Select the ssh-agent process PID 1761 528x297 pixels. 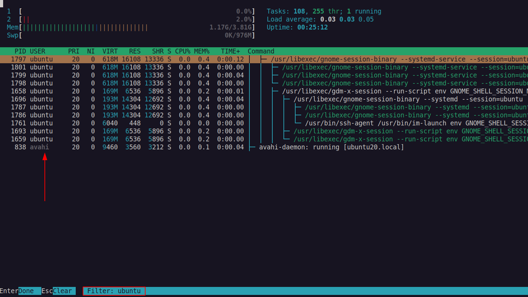click(x=264, y=123)
